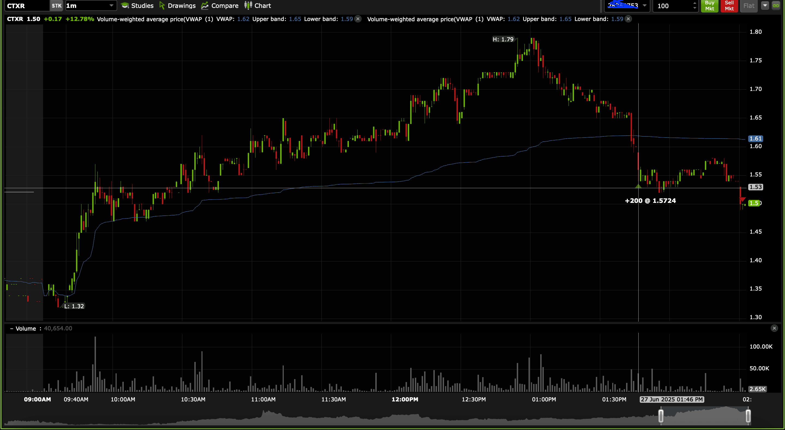Open the Drawings tools menu

(177, 5)
